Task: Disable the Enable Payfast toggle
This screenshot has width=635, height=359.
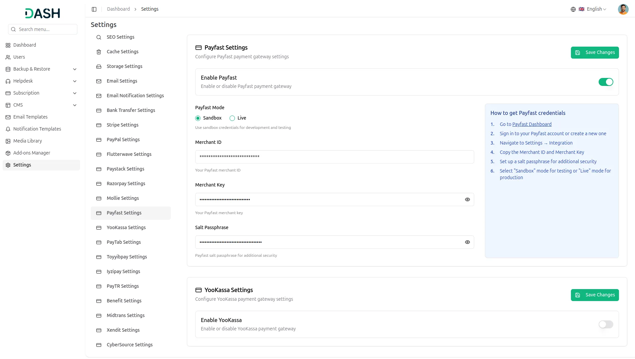Action: click(606, 82)
